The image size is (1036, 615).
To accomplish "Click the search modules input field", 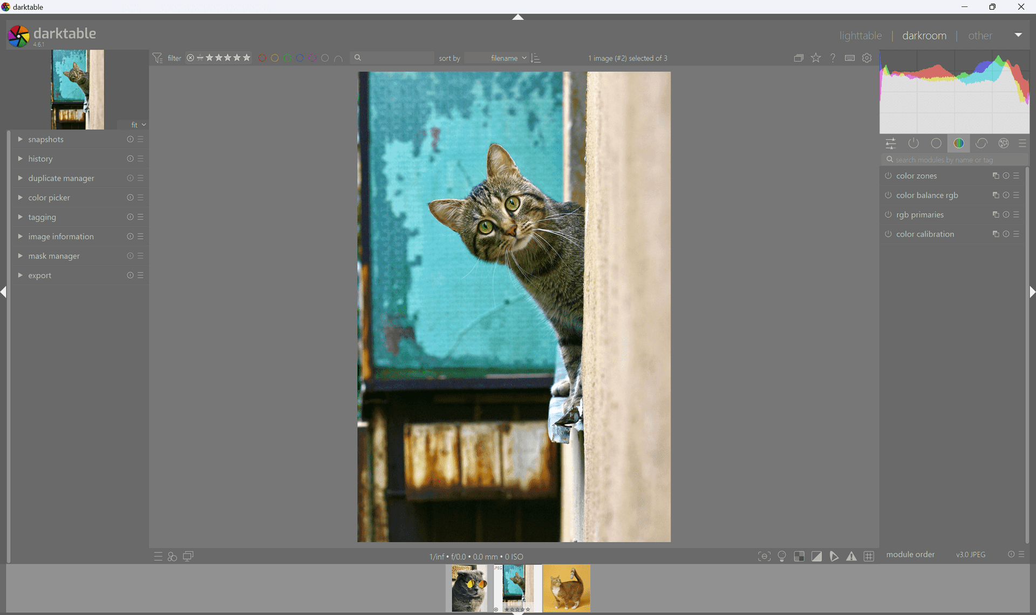I will pyautogui.click(x=954, y=160).
